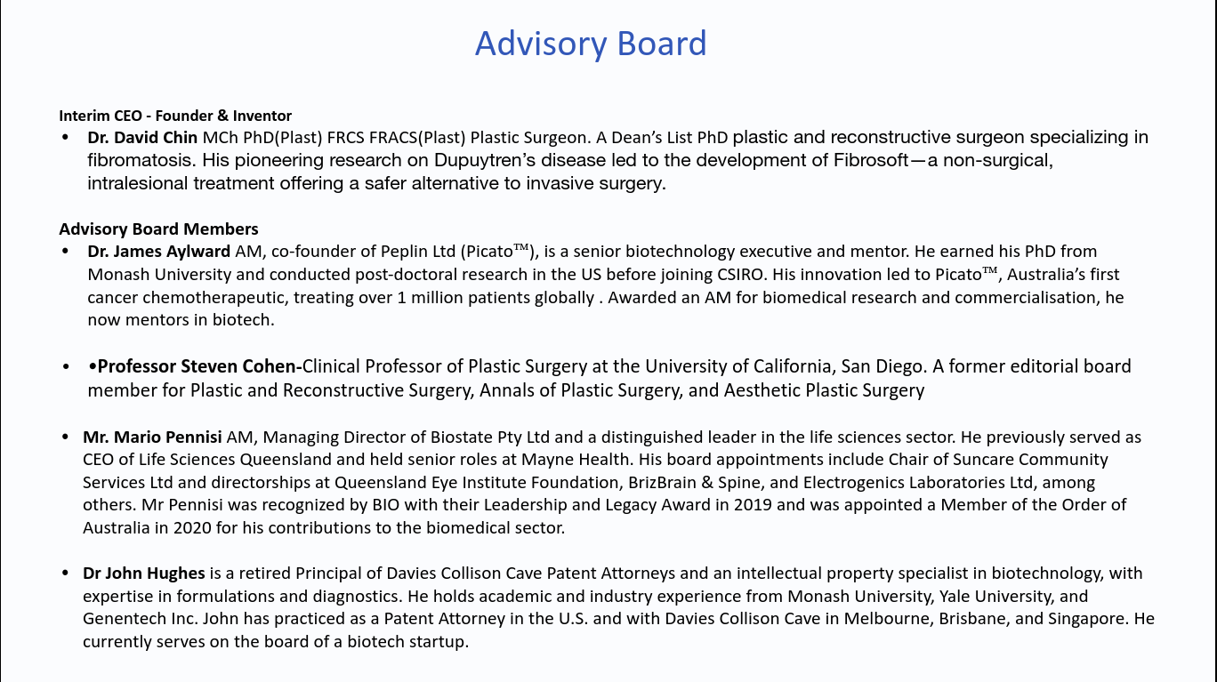1217x682 pixels.
Task: Click the bold name "Dr. James Aylward"
Action: pos(158,252)
